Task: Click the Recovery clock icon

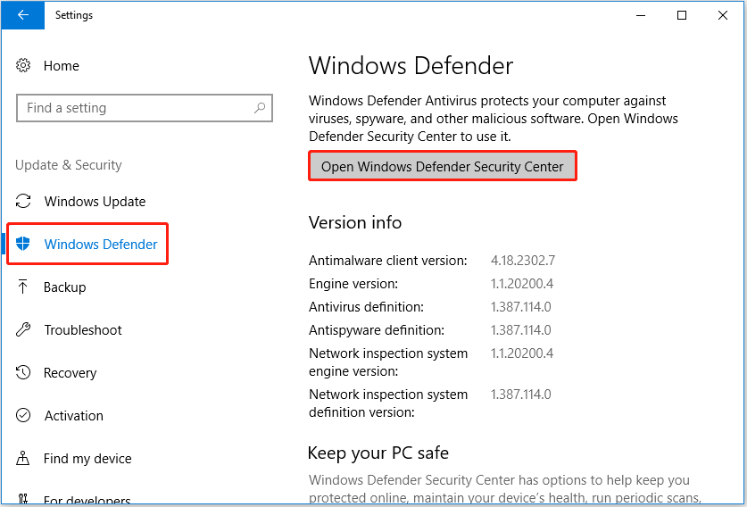Action: [x=24, y=373]
